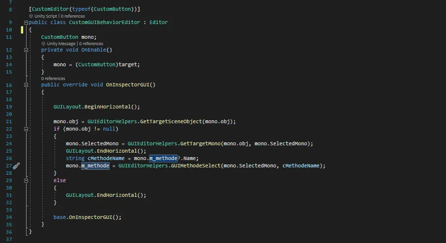The height and width of the screenshot is (243, 446).
Task: Click highlighted m_methode on the cMethodeName line
Action: [163, 158]
